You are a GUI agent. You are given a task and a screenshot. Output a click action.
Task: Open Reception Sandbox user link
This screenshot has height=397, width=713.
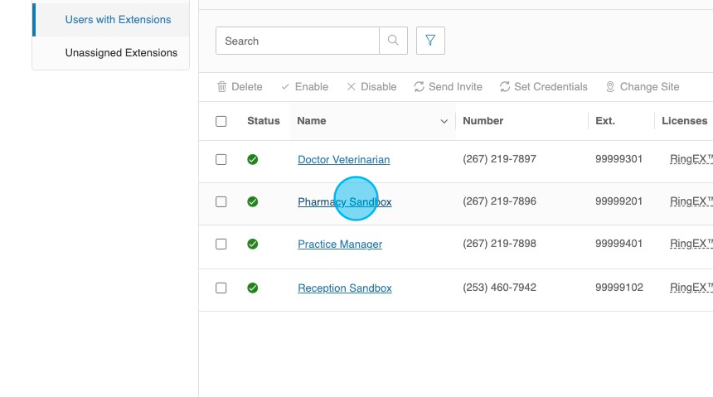[x=344, y=288]
